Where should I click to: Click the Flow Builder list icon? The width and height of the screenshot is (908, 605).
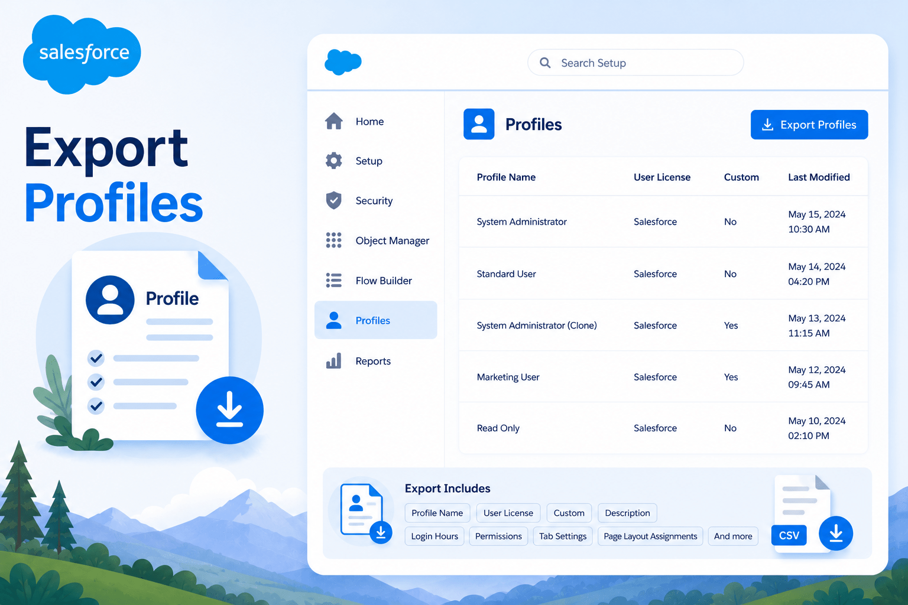tap(334, 280)
